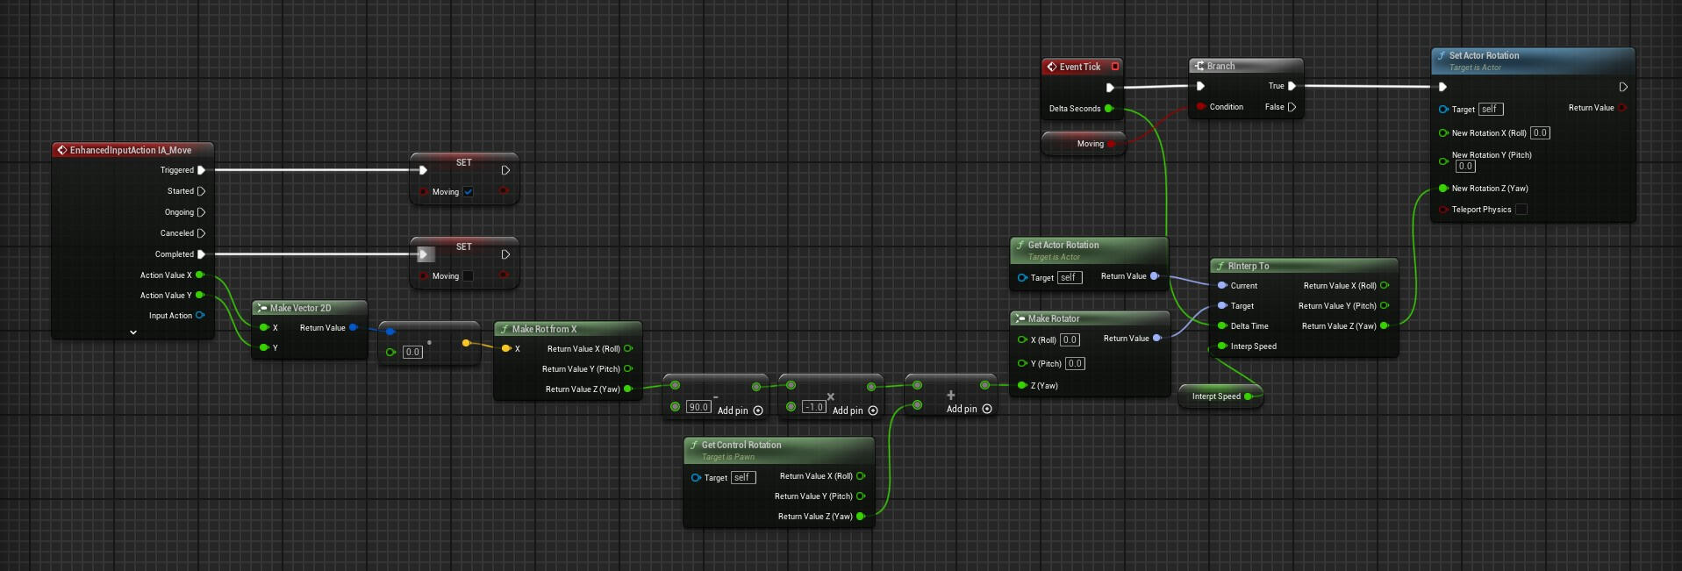Select the Get Control Rotation node title
Screen dimensions: 1682x571
tap(741, 445)
